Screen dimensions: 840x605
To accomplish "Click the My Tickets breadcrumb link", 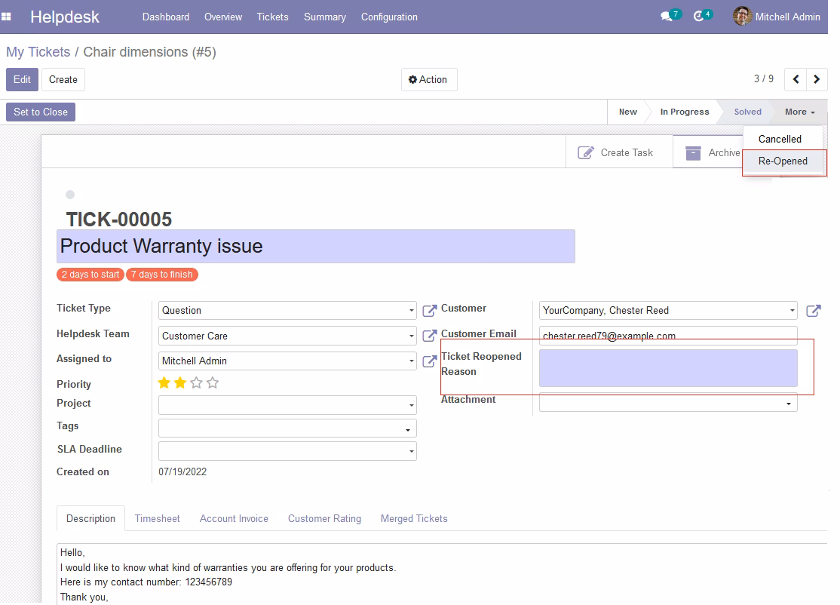I will [x=38, y=52].
